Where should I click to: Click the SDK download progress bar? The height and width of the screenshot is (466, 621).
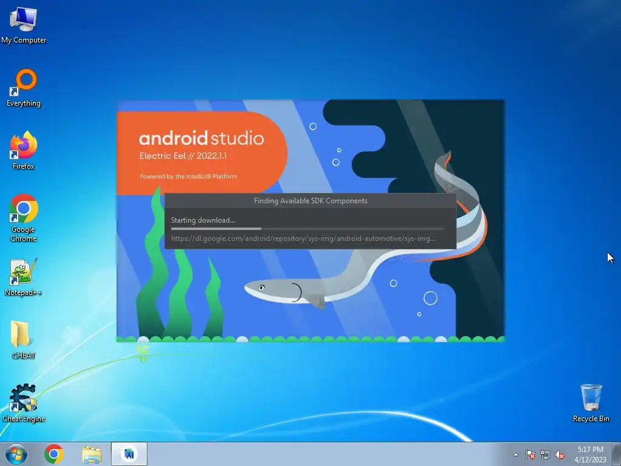pos(307,229)
